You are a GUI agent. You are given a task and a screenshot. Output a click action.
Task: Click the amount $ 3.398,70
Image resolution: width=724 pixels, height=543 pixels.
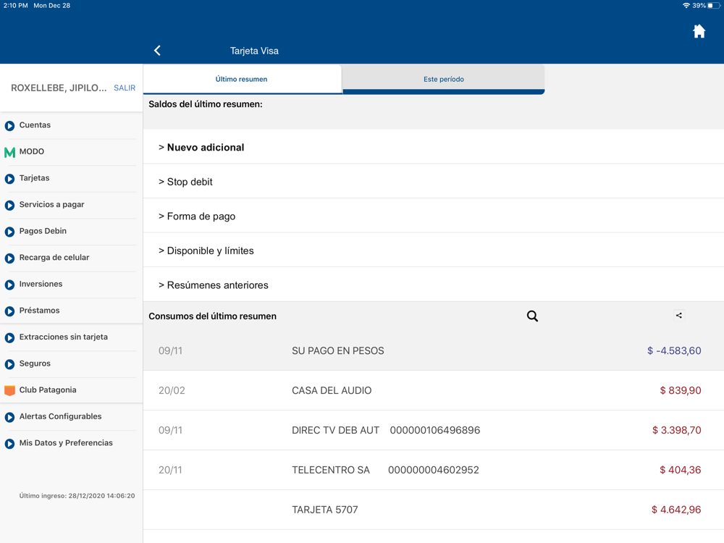[676, 430]
